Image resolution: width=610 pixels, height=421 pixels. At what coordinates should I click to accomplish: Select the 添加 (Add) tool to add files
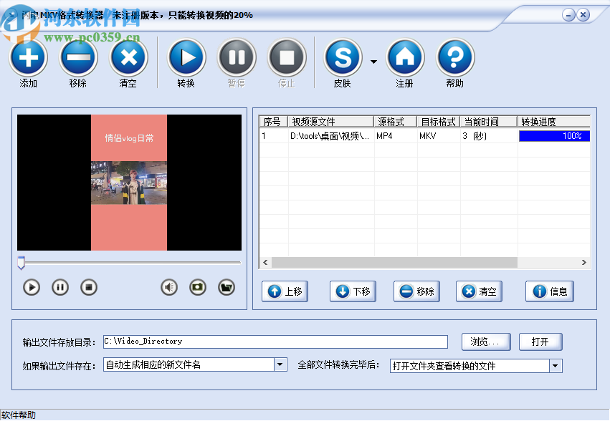[x=27, y=59]
